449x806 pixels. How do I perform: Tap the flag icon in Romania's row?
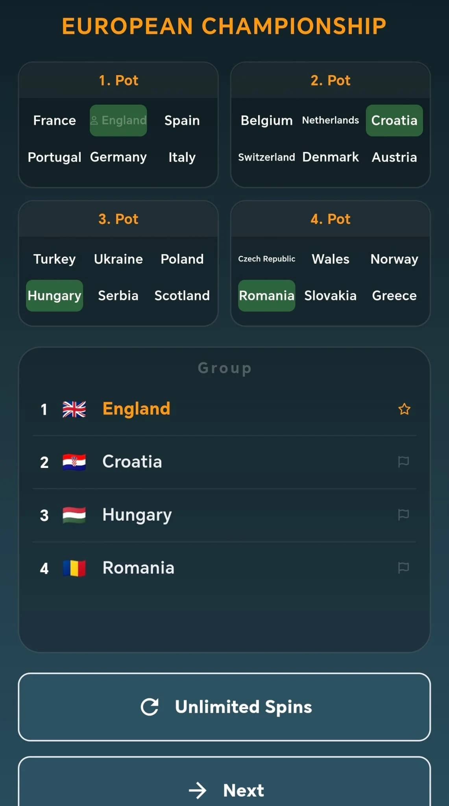coord(403,568)
